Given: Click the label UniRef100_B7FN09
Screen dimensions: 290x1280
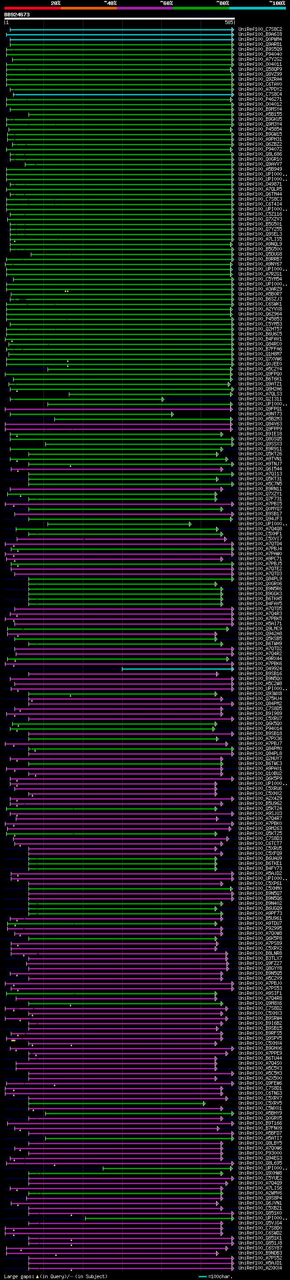Looking at the screenshot, I should 260,1128.
